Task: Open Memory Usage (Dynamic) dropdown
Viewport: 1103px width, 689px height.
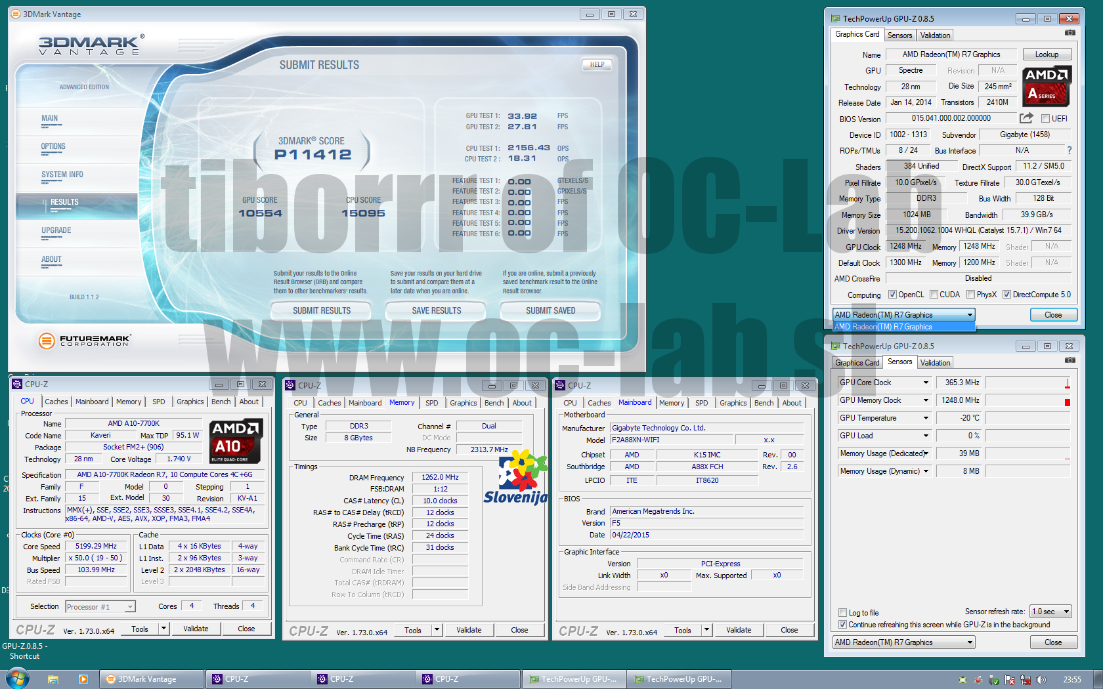Action: (926, 471)
